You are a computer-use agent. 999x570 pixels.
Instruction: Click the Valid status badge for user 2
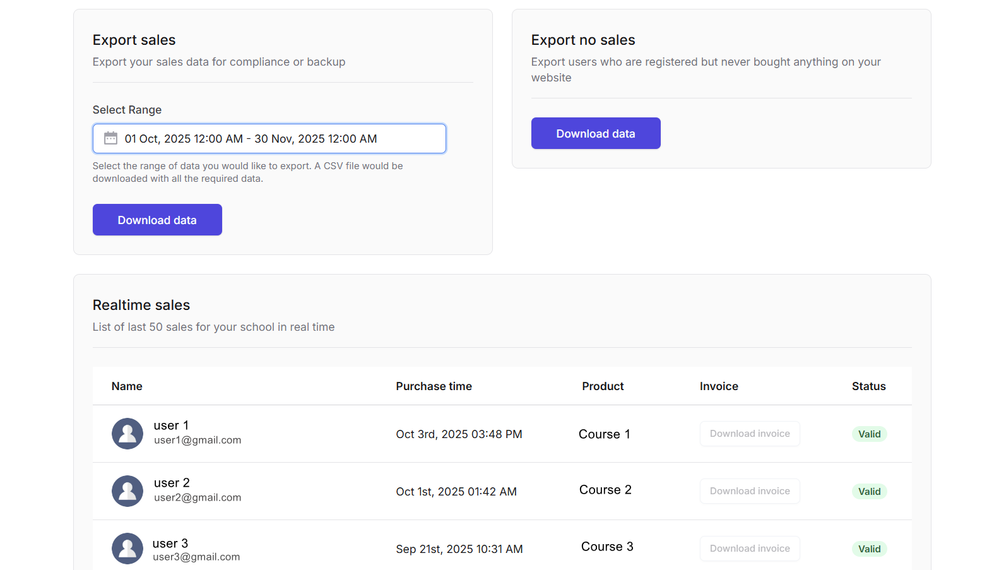(x=869, y=492)
